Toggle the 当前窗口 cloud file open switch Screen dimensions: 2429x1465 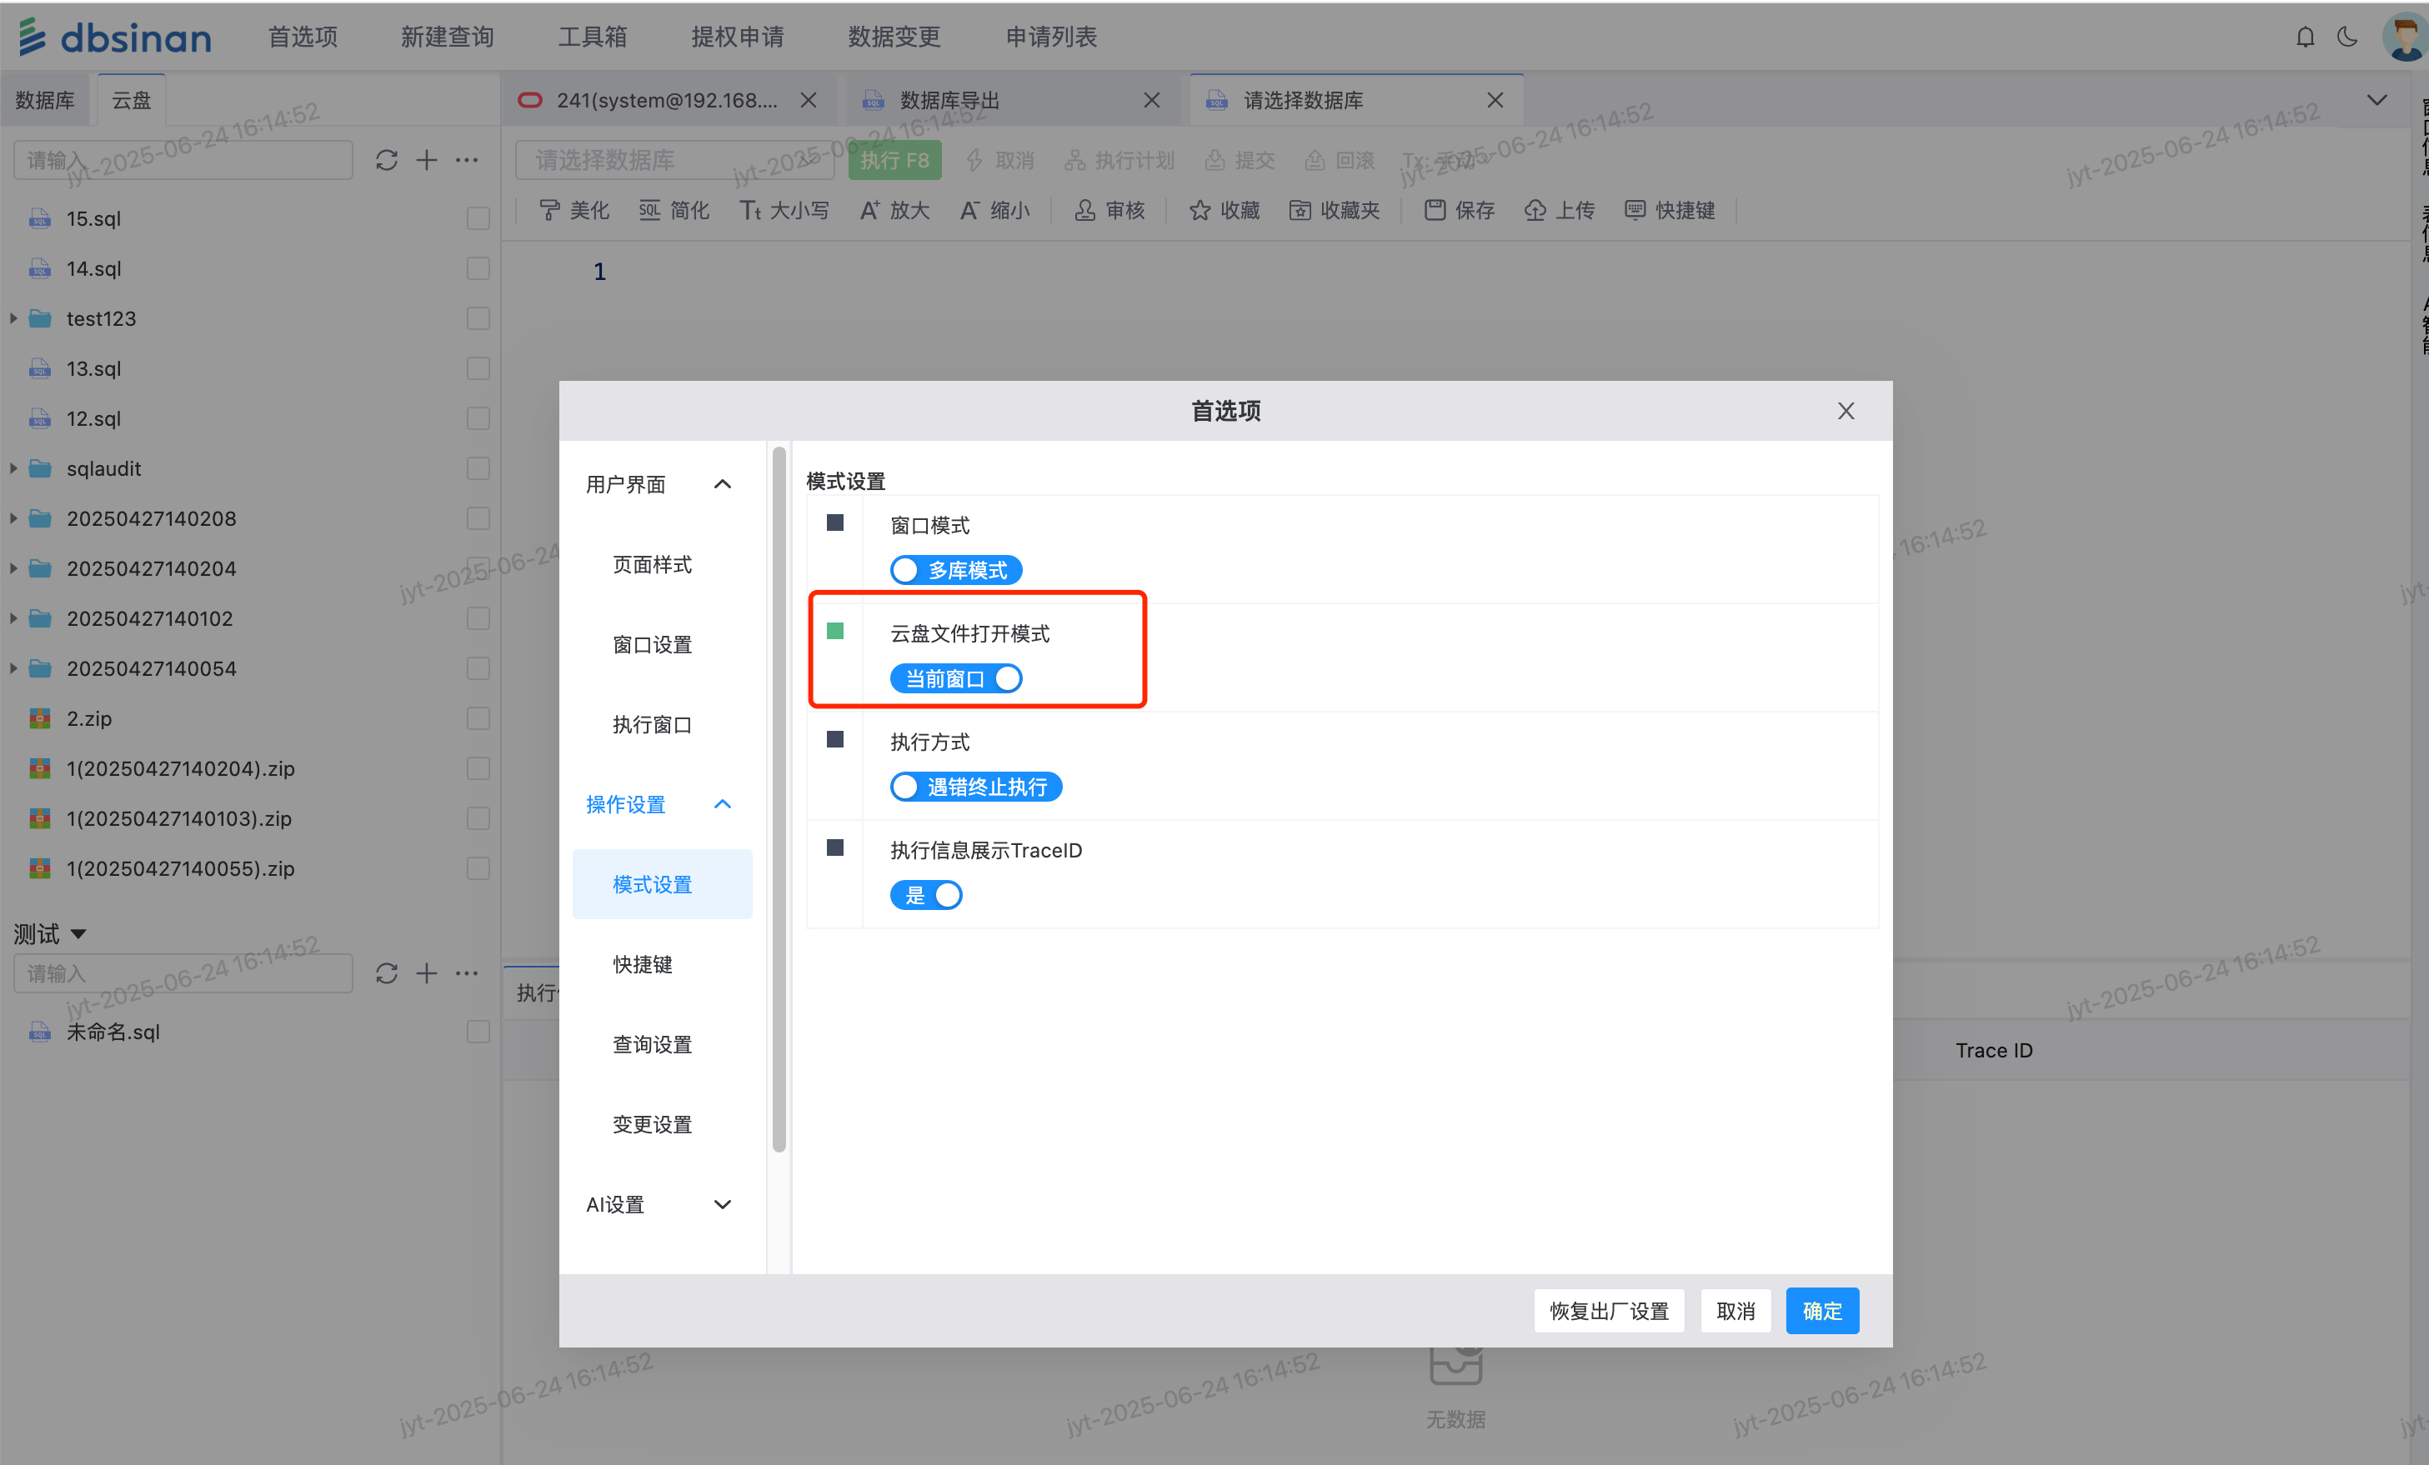click(955, 679)
